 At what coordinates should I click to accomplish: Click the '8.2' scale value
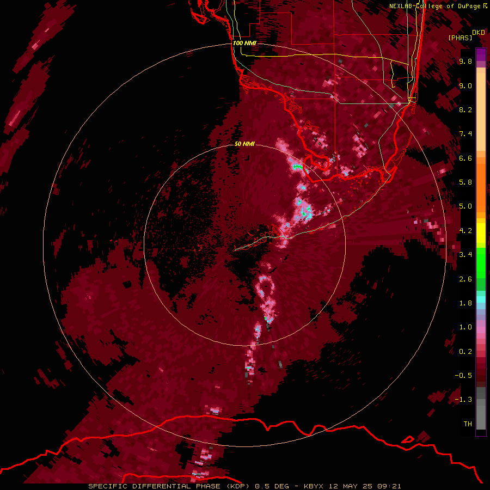(x=465, y=110)
